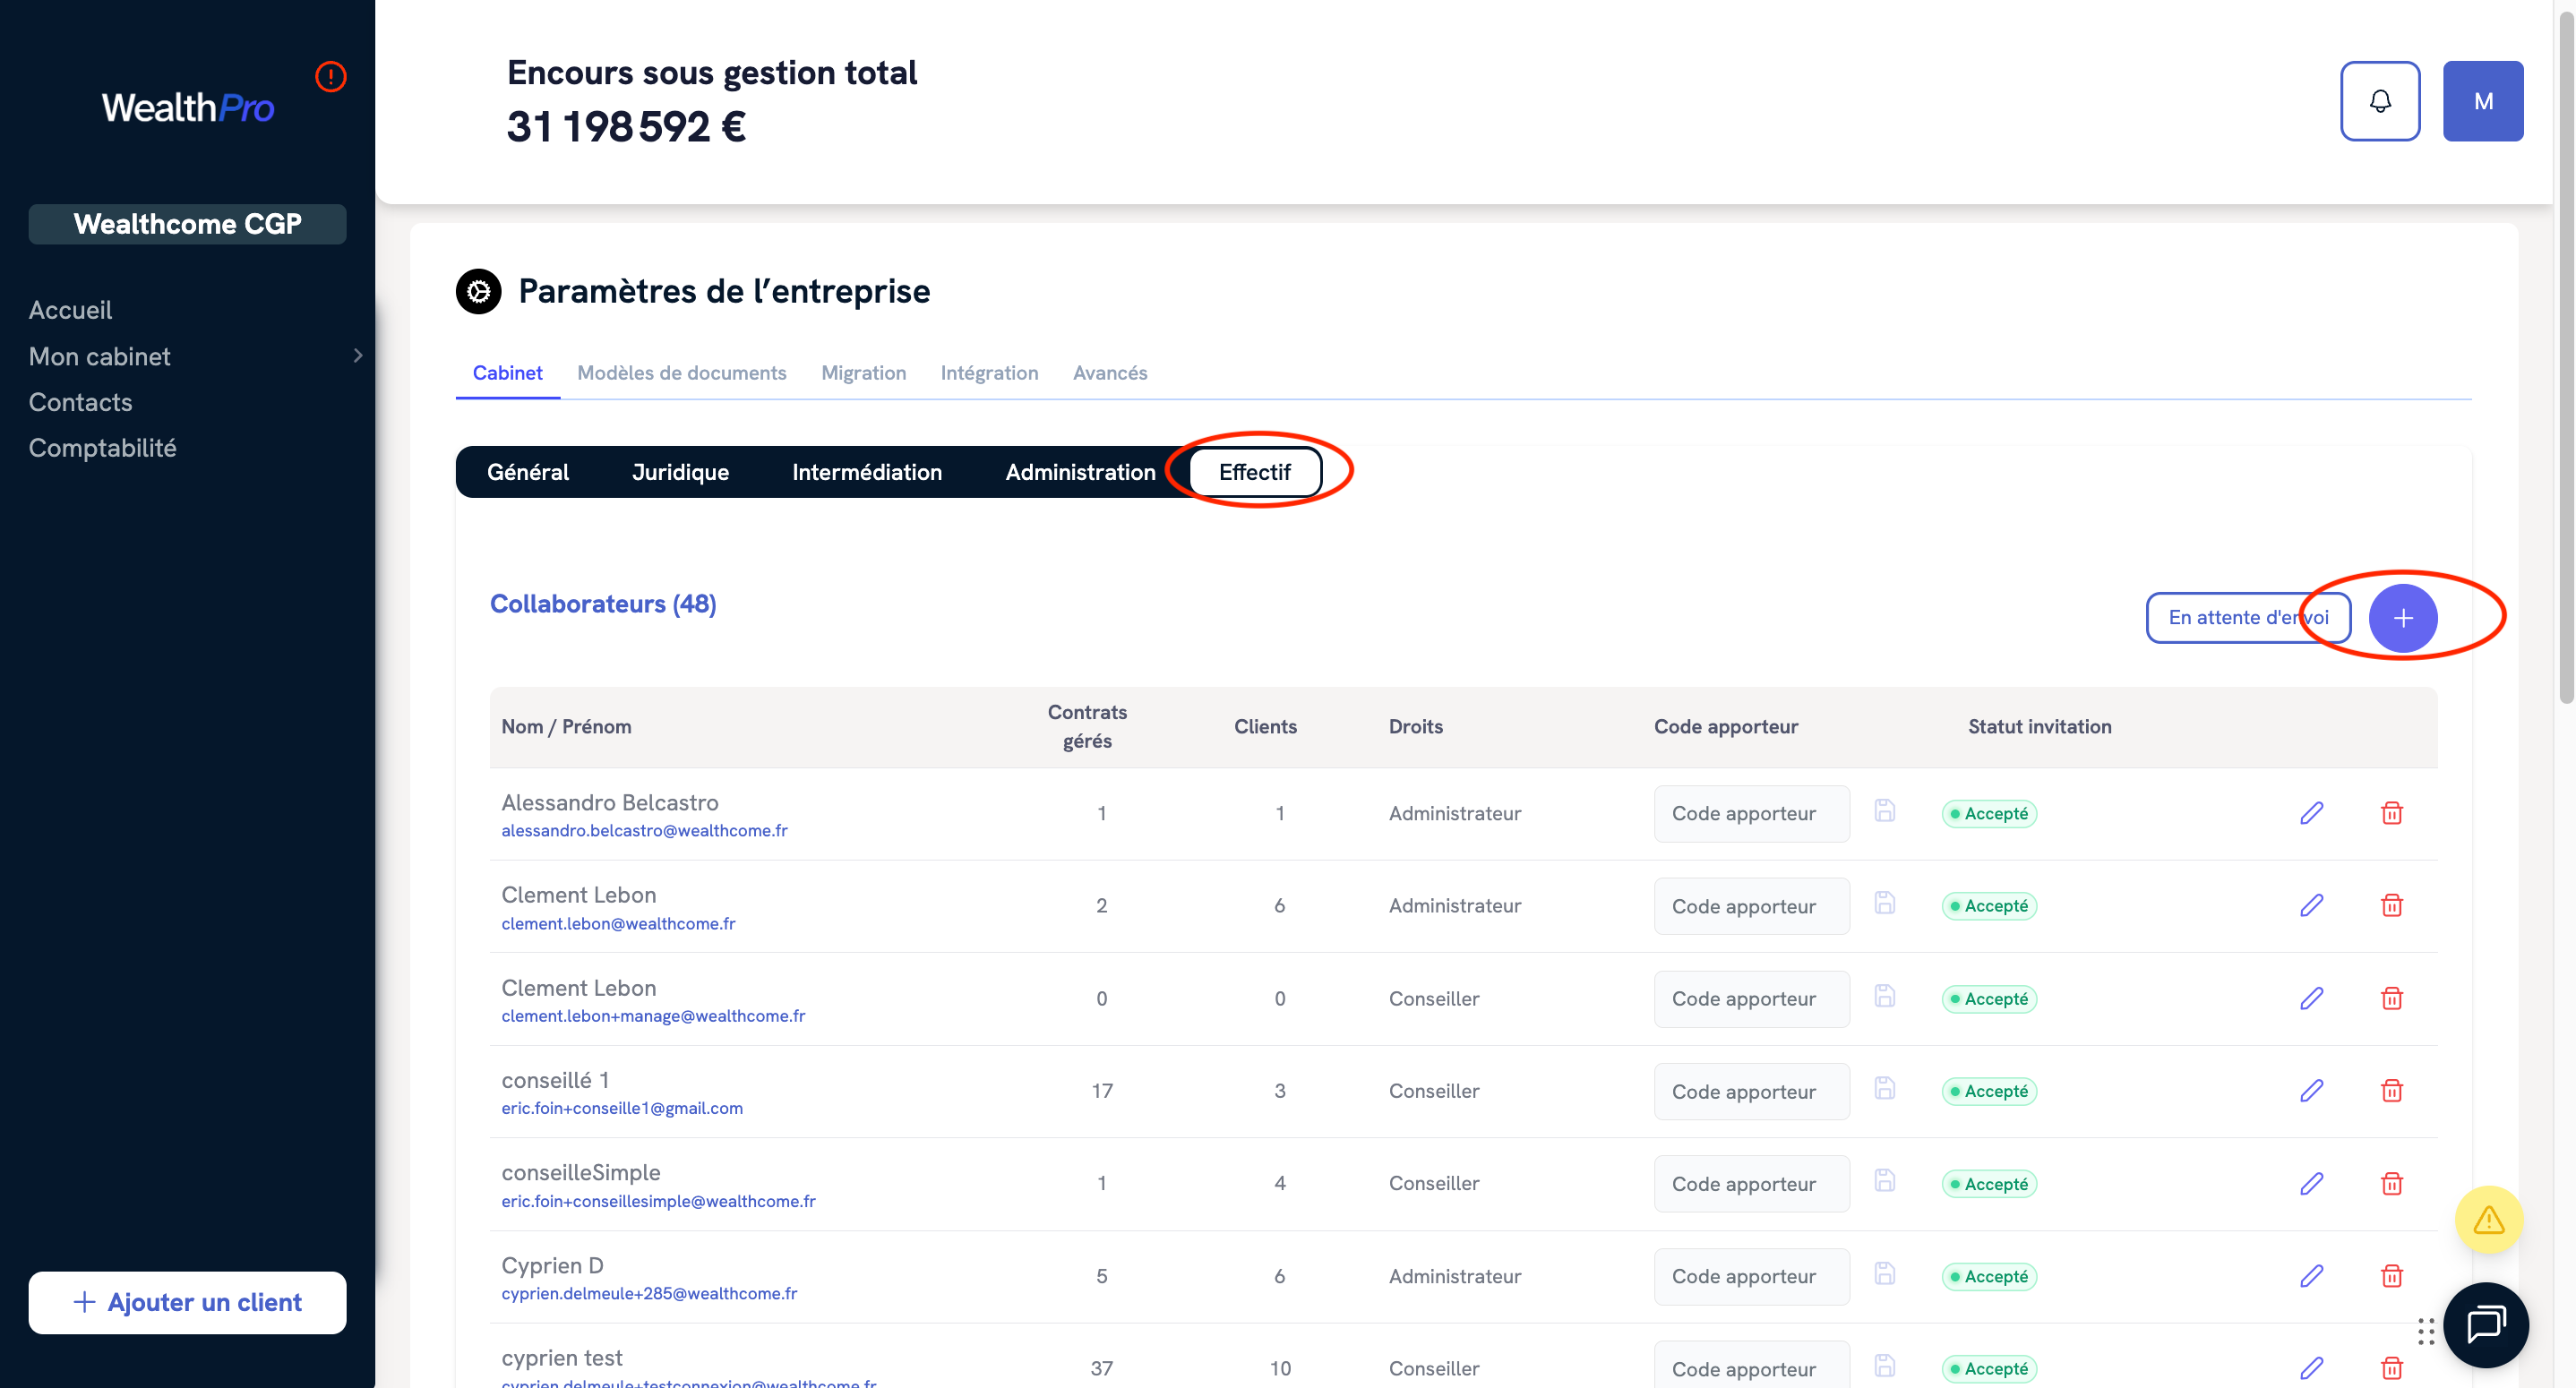The width and height of the screenshot is (2576, 1388).
Task: Open the alessandro.belcastro@wealthcome.fr email link
Action: [644, 831]
